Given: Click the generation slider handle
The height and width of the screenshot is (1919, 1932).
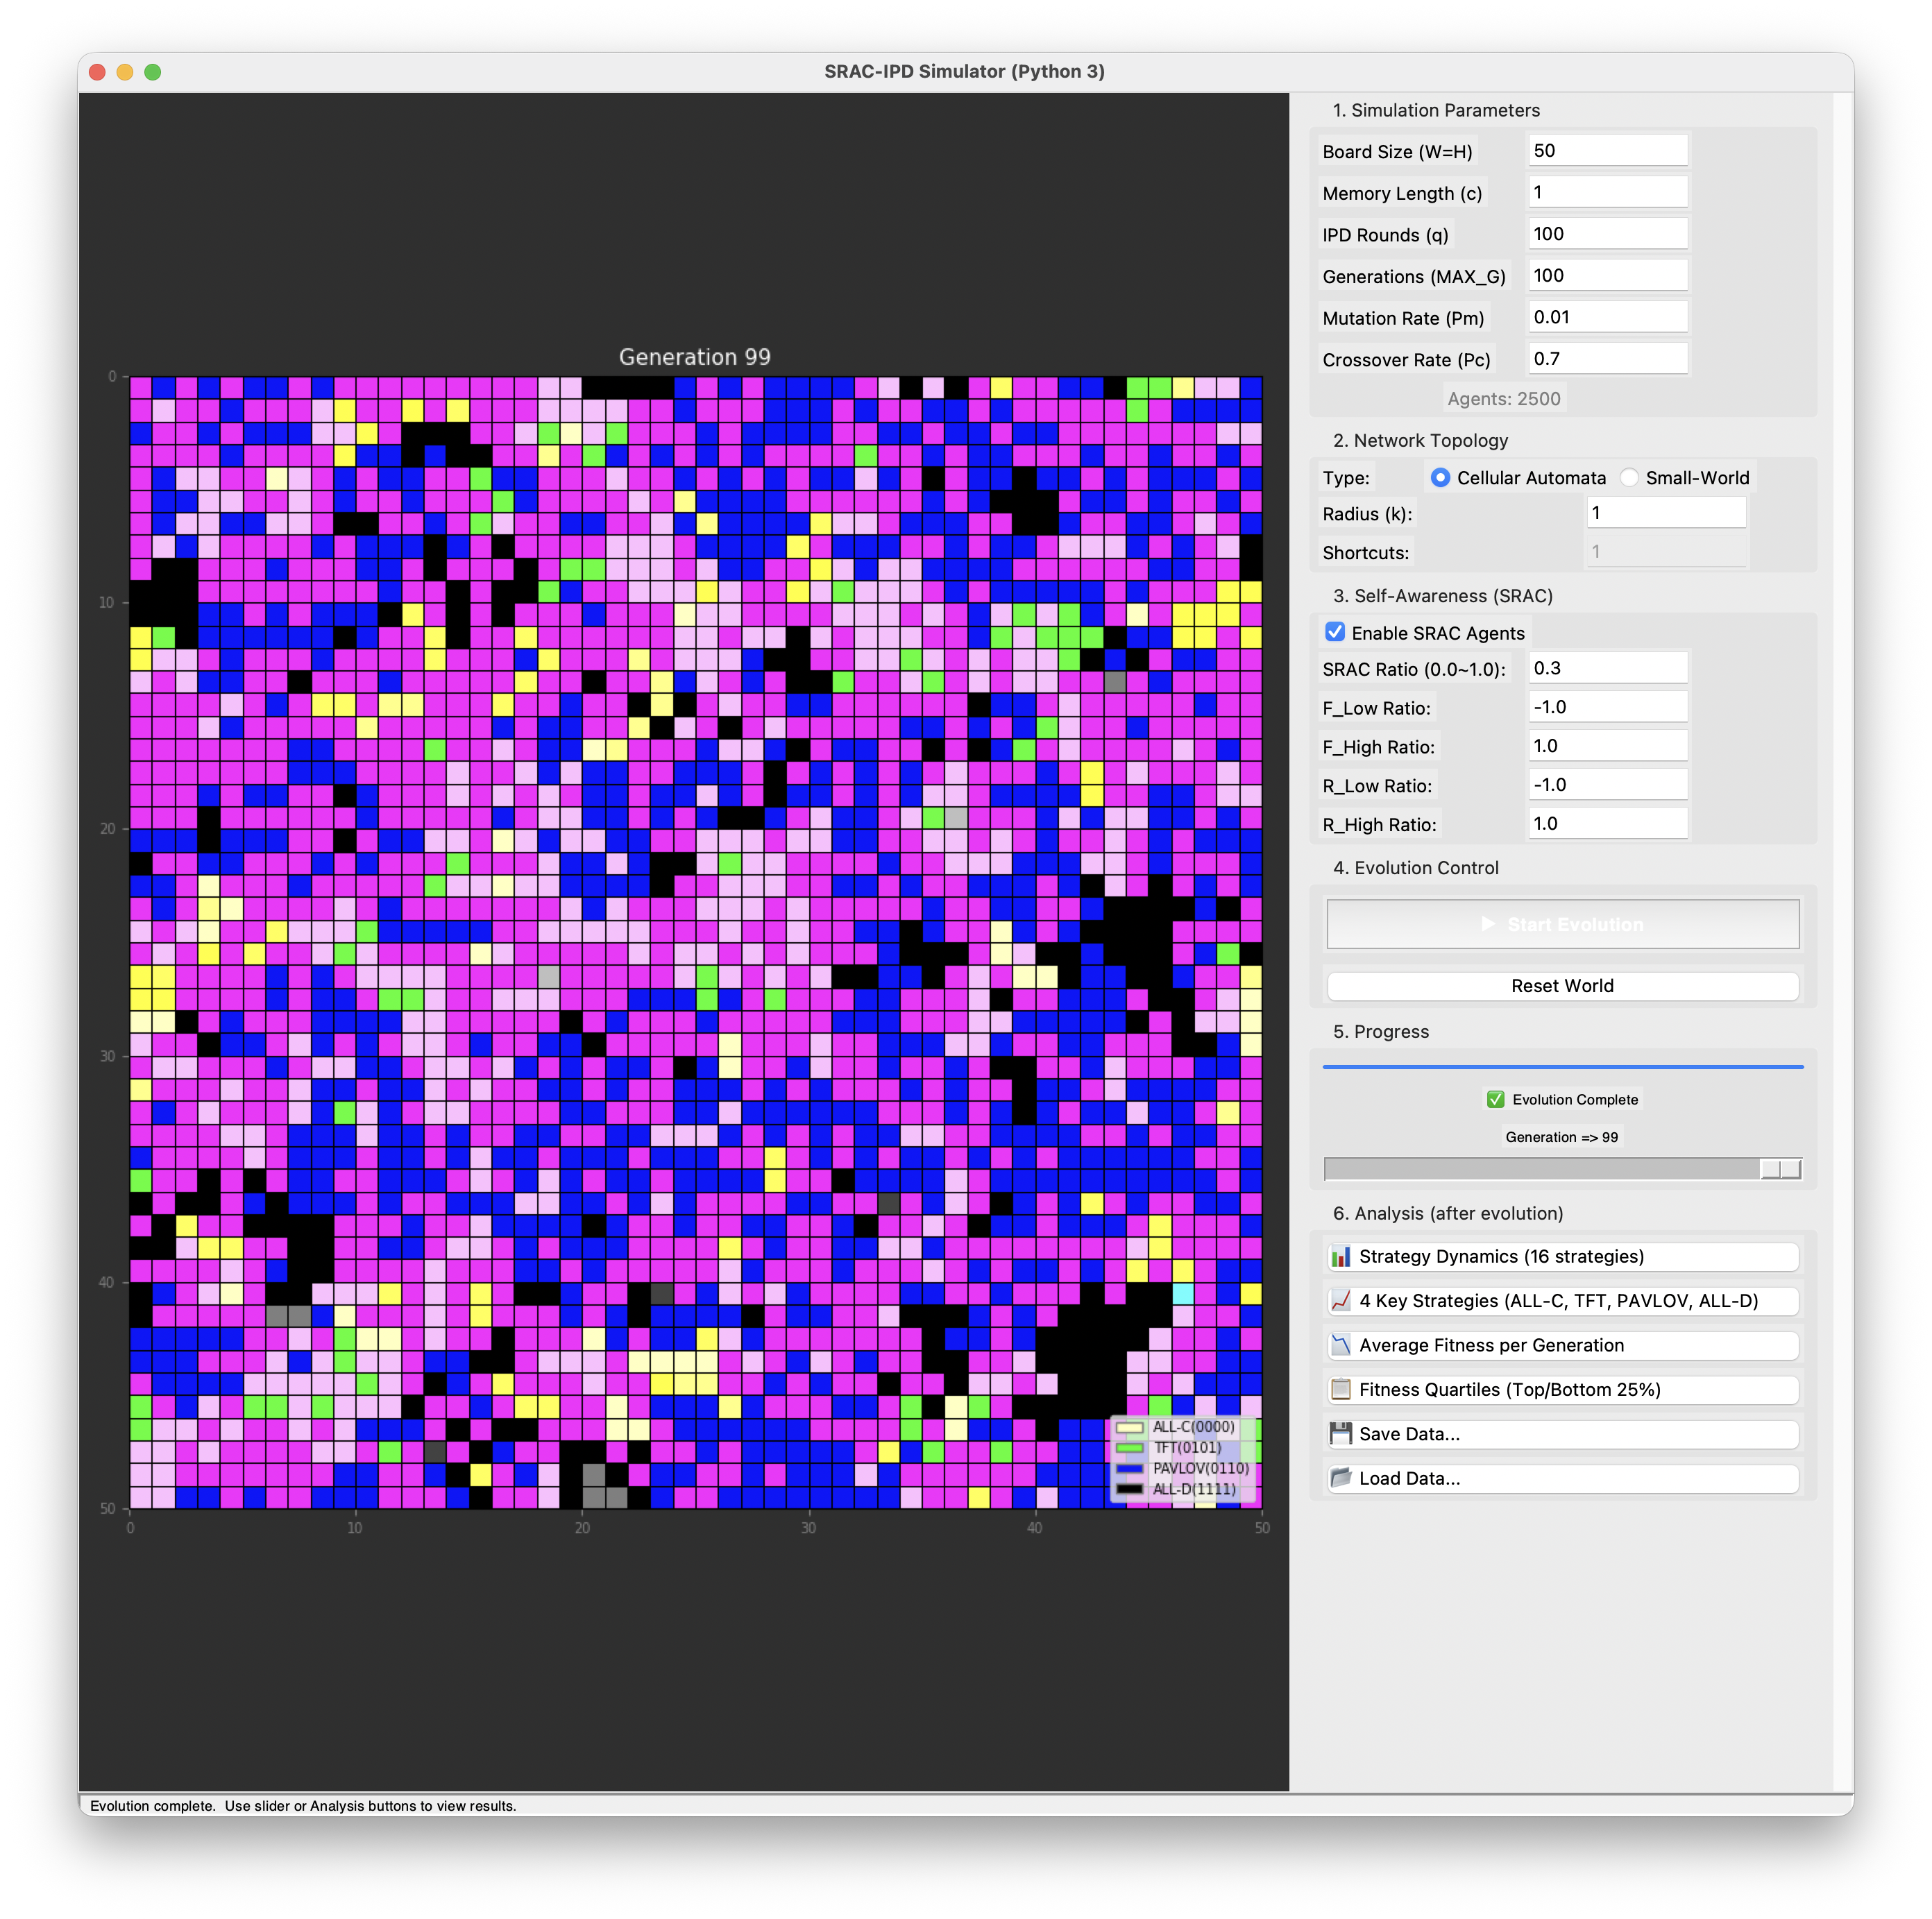Looking at the screenshot, I should [1780, 1168].
